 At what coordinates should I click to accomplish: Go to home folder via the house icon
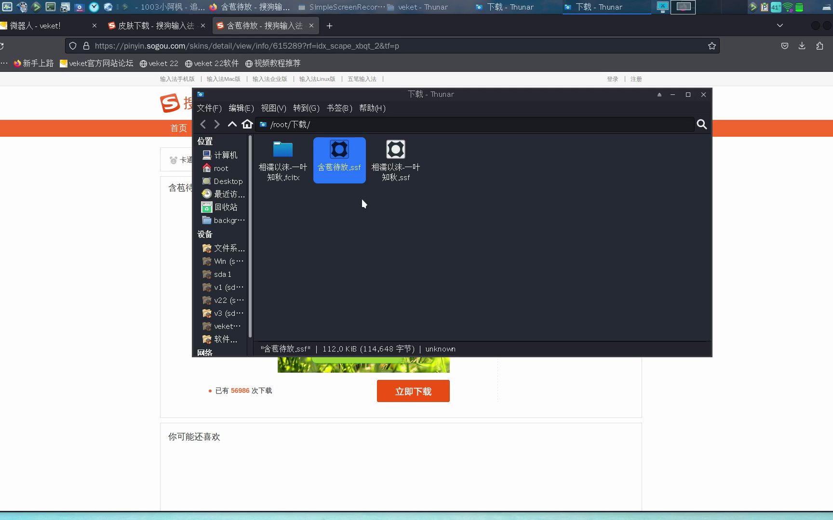pos(247,124)
